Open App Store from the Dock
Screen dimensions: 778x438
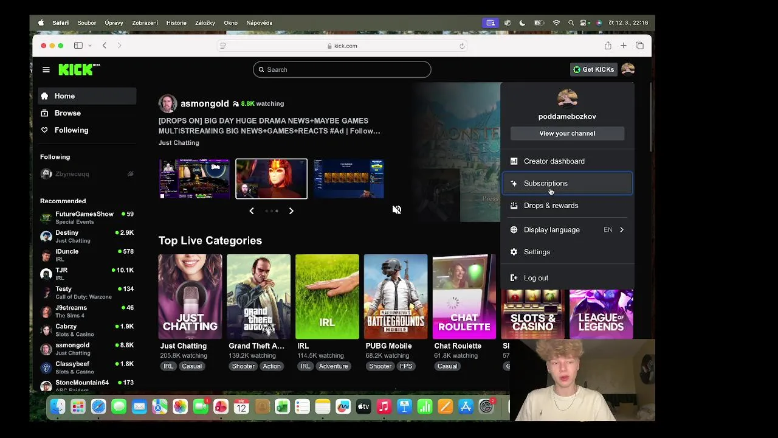click(466, 407)
